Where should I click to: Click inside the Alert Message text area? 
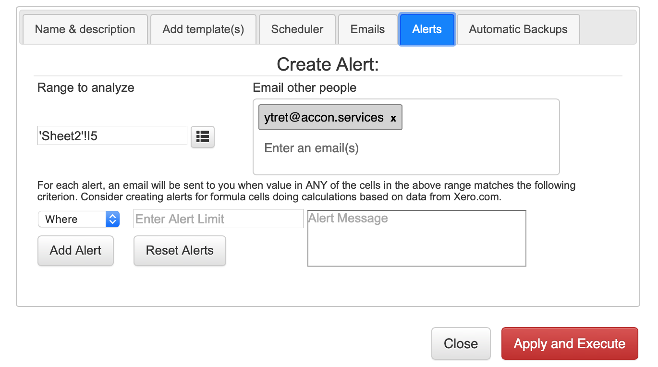(x=417, y=238)
